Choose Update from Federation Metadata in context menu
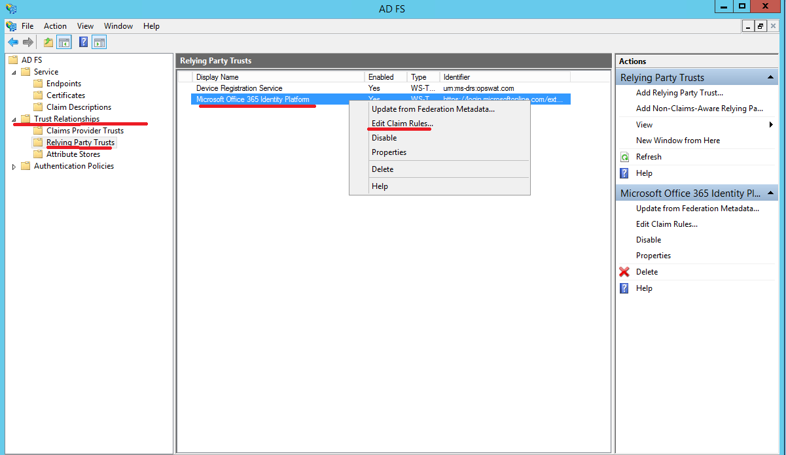This screenshot has height=455, width=786. (440, 109)
